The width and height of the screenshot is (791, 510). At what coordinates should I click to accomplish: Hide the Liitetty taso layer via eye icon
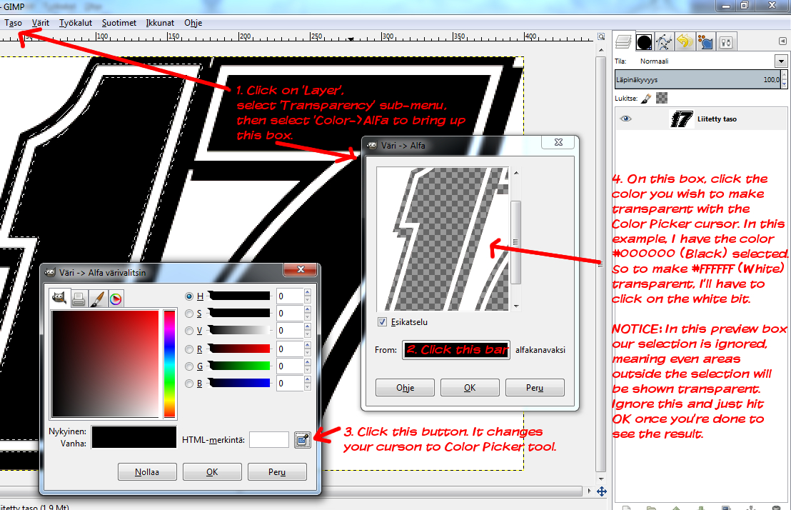coord(625,119)
